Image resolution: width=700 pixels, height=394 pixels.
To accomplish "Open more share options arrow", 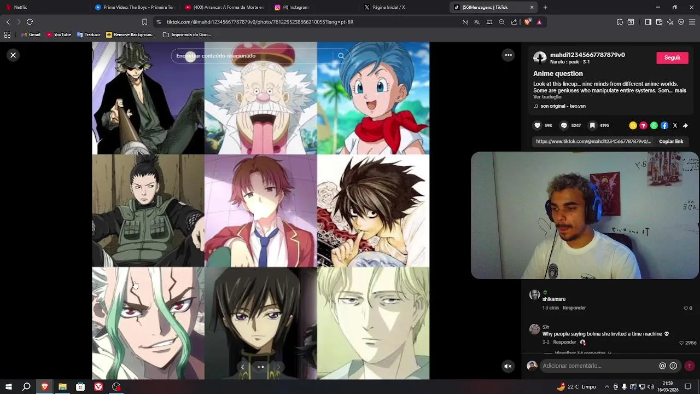I will pyautogui.click(x=685, y=125).
